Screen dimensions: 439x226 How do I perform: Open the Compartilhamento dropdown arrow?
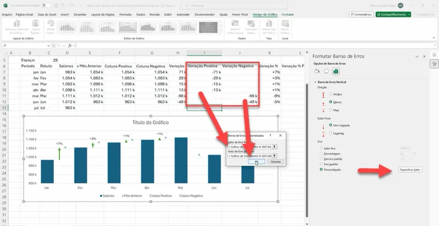tap(409, 14)
